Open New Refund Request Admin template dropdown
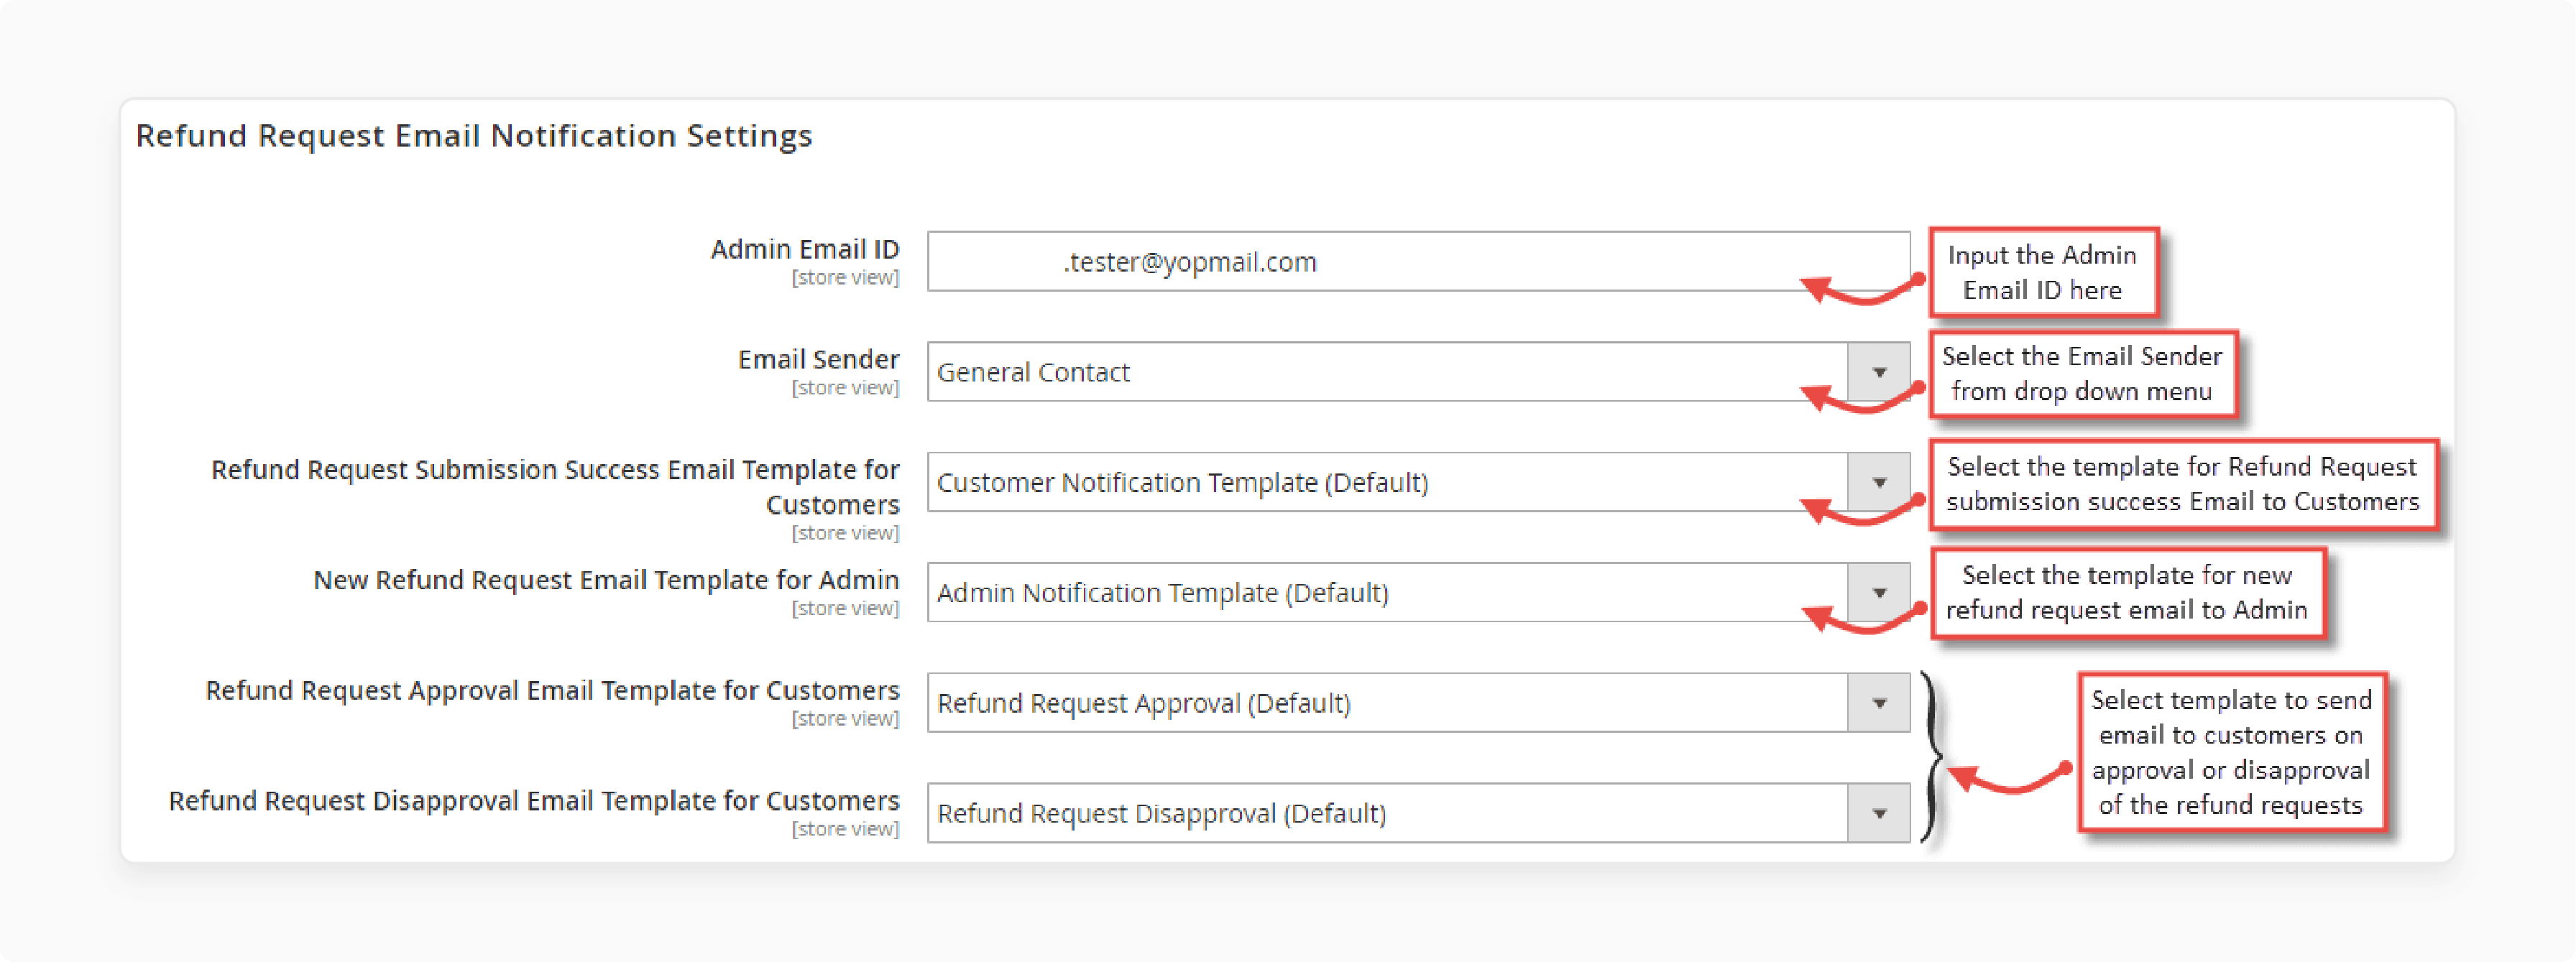Screen dimensions: 2576x962 [x=1418, y=593]
